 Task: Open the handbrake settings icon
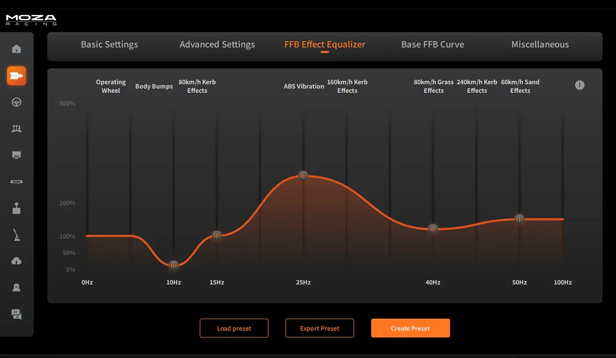[x=16, y=235]
